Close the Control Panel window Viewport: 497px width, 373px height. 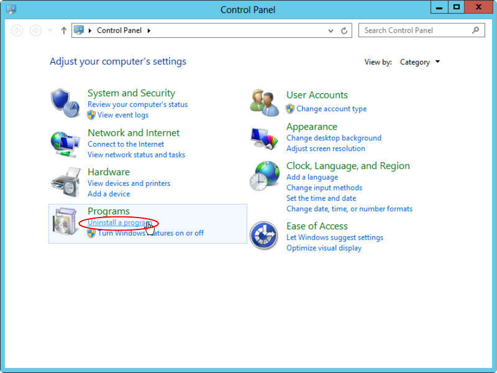(x=478, y=7)
